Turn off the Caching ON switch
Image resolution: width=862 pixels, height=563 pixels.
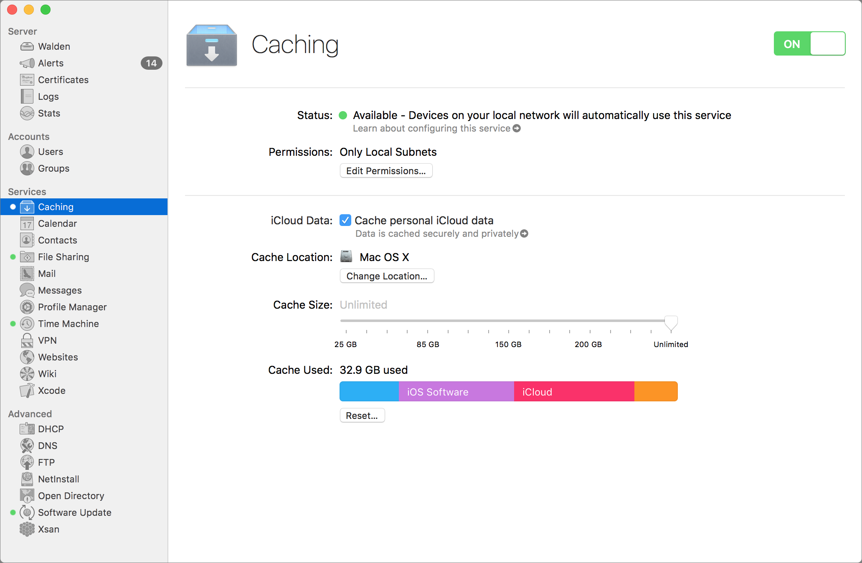pos(809,44)
